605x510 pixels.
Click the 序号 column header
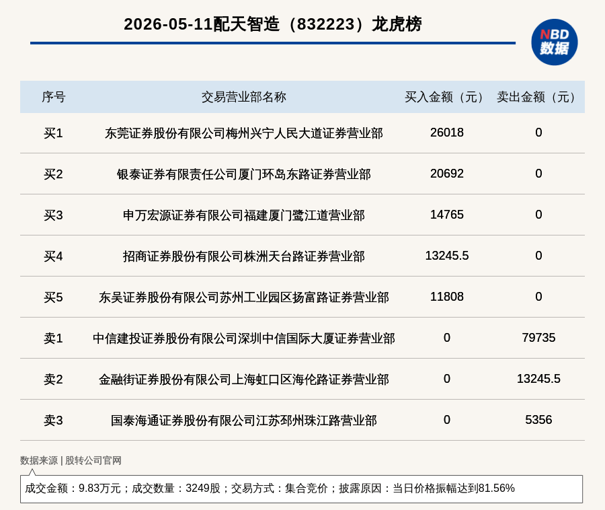(54, 97)
